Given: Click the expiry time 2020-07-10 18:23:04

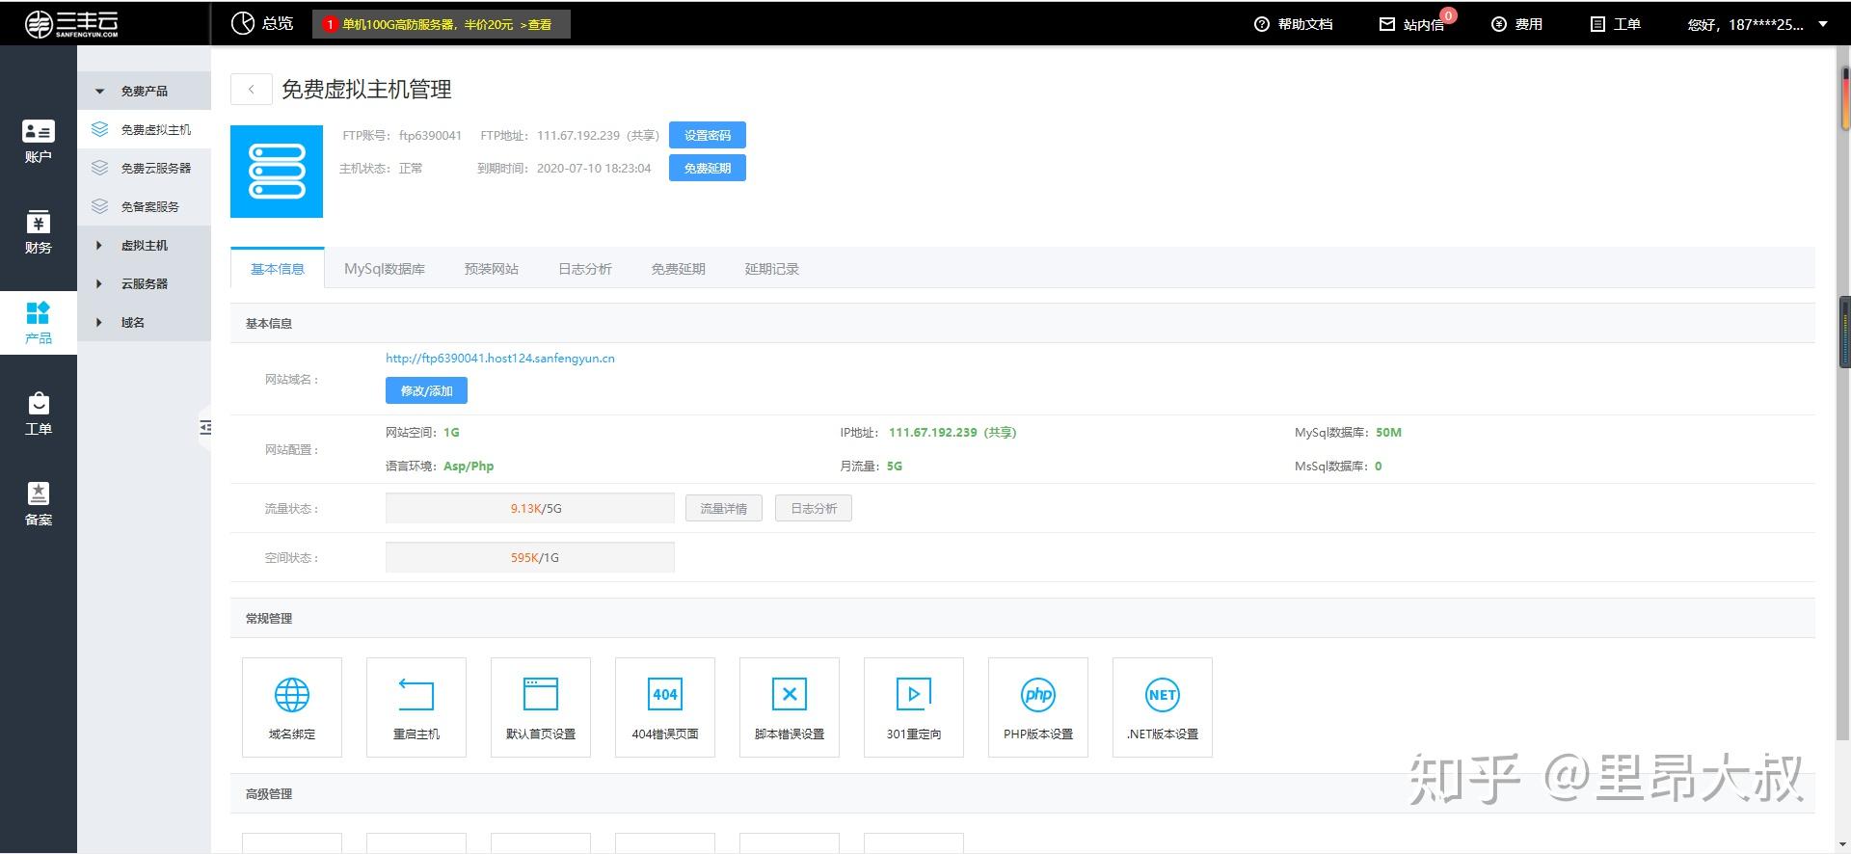Looking at the screenshot, I should [x=594, y=169].
